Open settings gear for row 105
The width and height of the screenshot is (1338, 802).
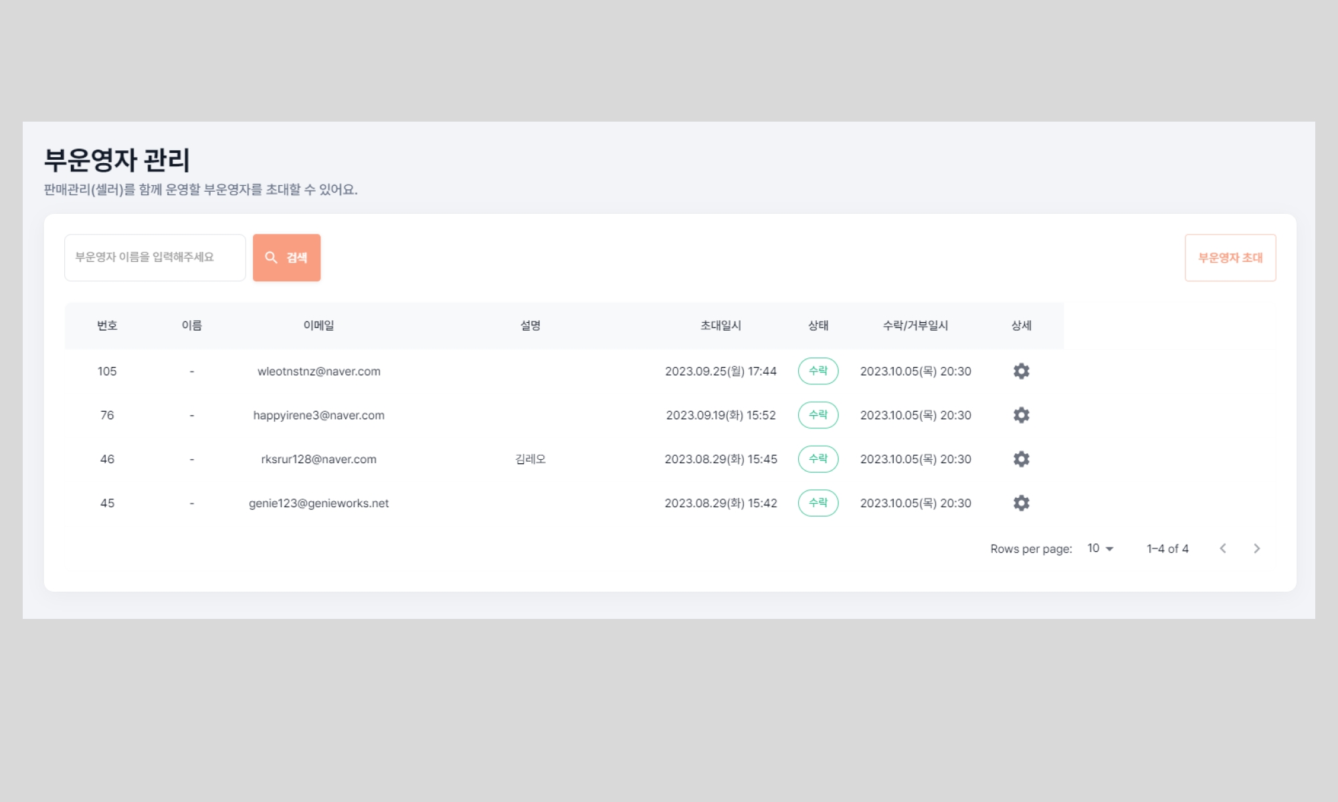click(1021, 371)
